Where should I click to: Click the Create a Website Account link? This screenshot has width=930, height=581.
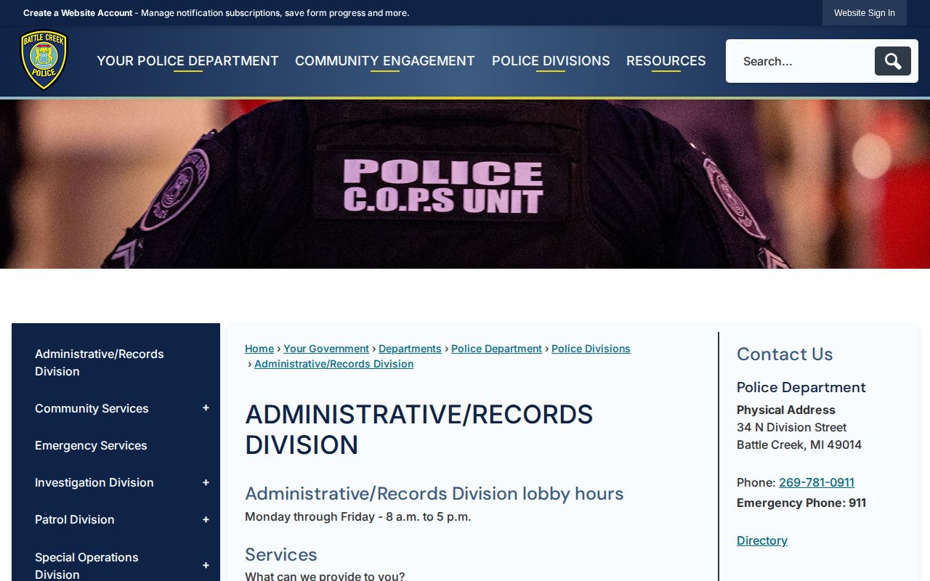tap(78, 13)
